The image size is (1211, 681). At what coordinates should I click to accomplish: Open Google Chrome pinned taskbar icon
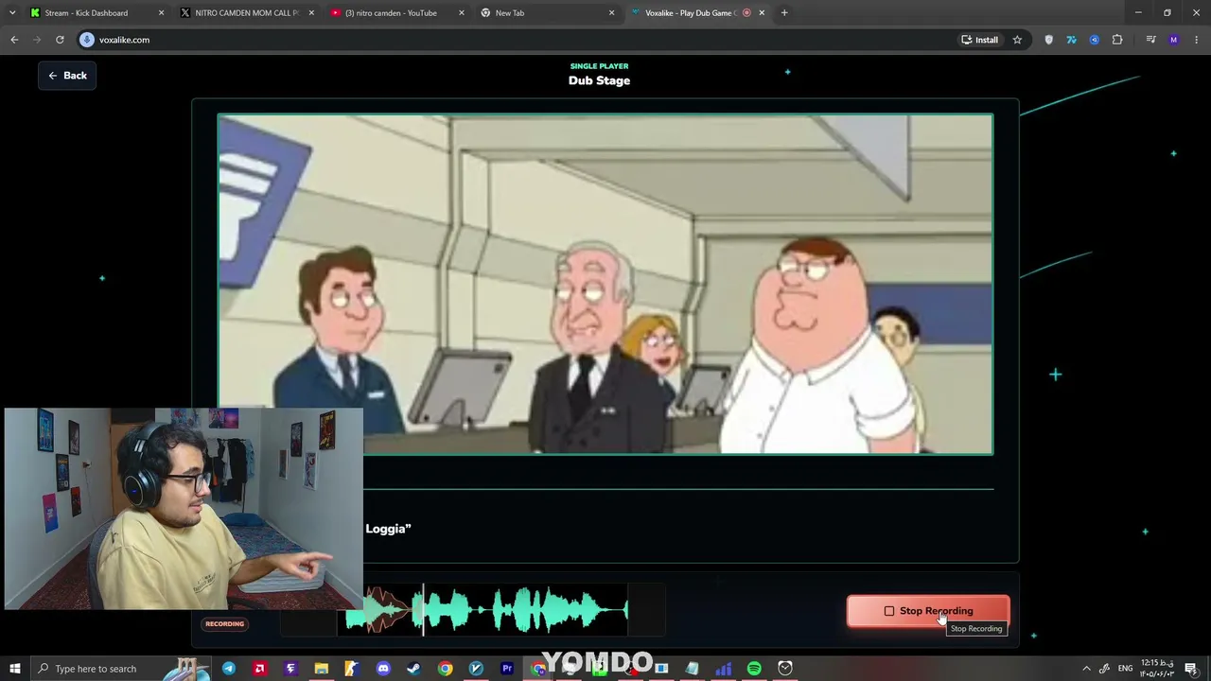445,669
